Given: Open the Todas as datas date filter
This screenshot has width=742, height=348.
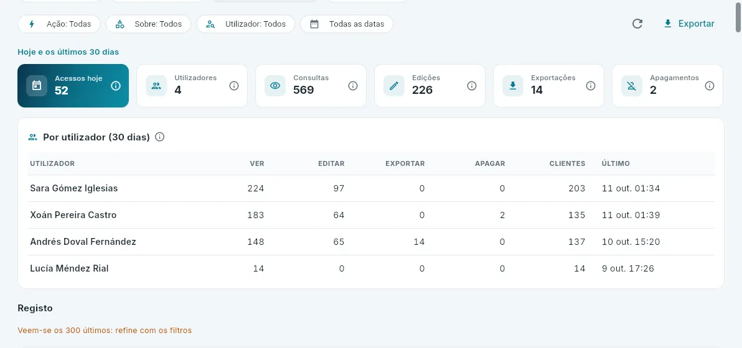Looking at the screenshot, I should click(347, 24).
